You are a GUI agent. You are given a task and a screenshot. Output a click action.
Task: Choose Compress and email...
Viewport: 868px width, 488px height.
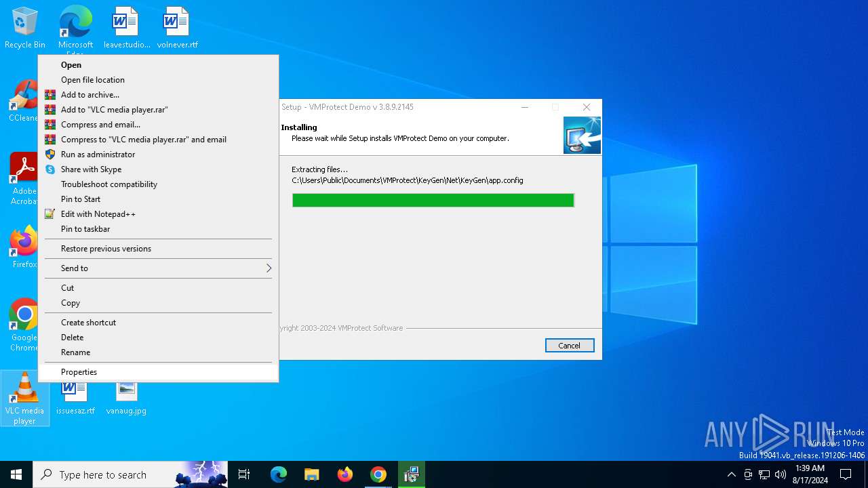click(158, 125)
